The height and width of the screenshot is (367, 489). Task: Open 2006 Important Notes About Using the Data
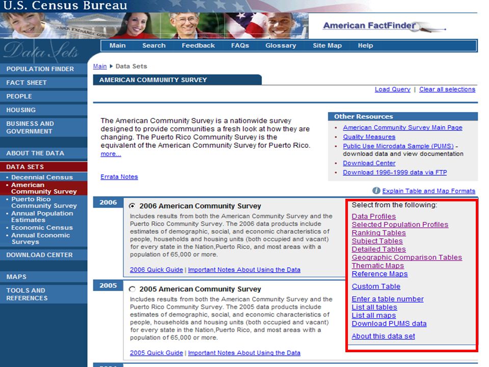[244, 270]
